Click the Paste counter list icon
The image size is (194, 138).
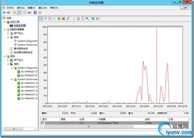[78, 19]
